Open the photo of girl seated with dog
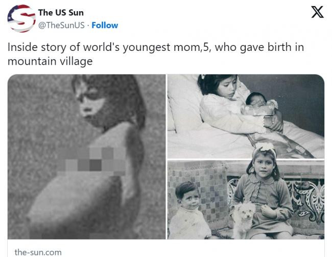Screen dimensions: 332x257 tap(246, 199)
